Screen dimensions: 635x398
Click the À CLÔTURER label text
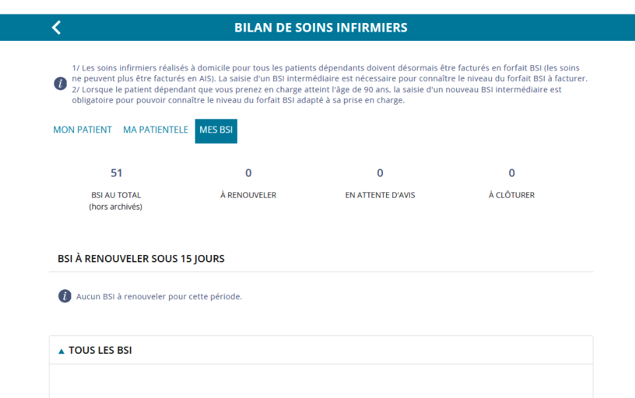coord(512,195)
